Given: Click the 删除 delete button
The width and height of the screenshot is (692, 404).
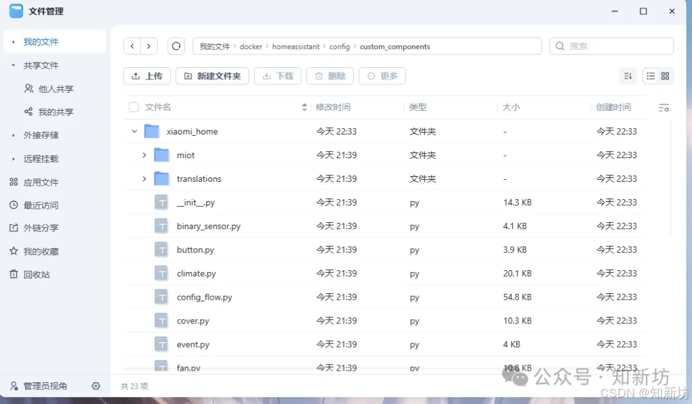Looking at the screenshot, I should pyautogui.click(x=330, y=76).
